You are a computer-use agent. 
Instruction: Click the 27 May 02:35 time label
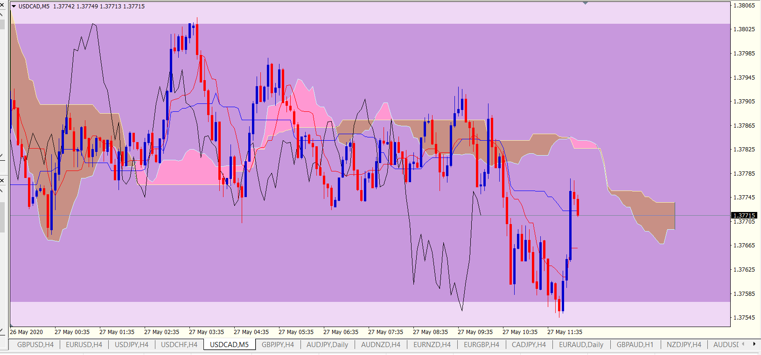point(161,332)
